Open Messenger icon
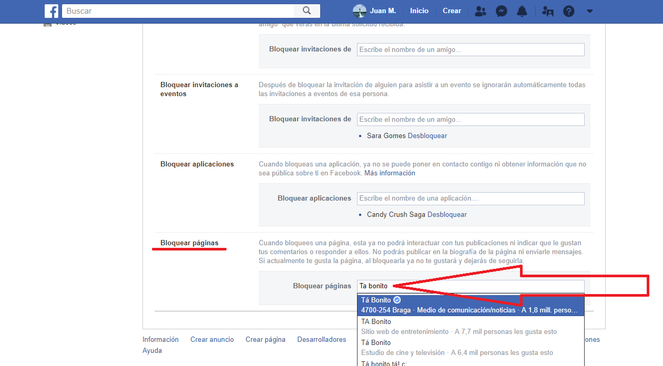 tap(501, 11)
